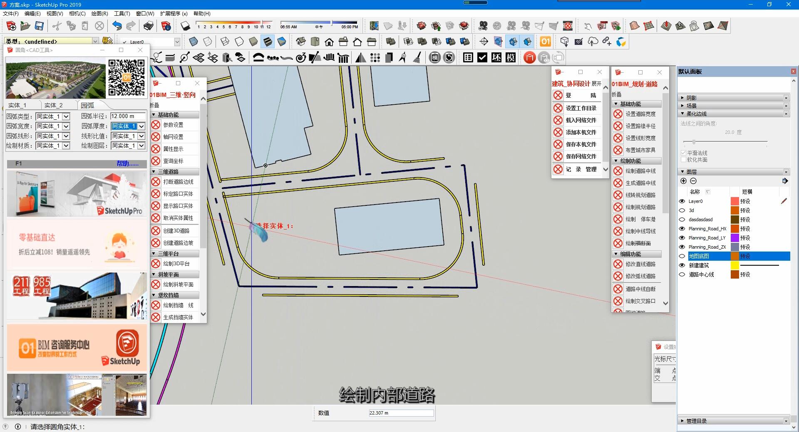
Task: Open the 文件(F) menu
Action: click(11, 14)
